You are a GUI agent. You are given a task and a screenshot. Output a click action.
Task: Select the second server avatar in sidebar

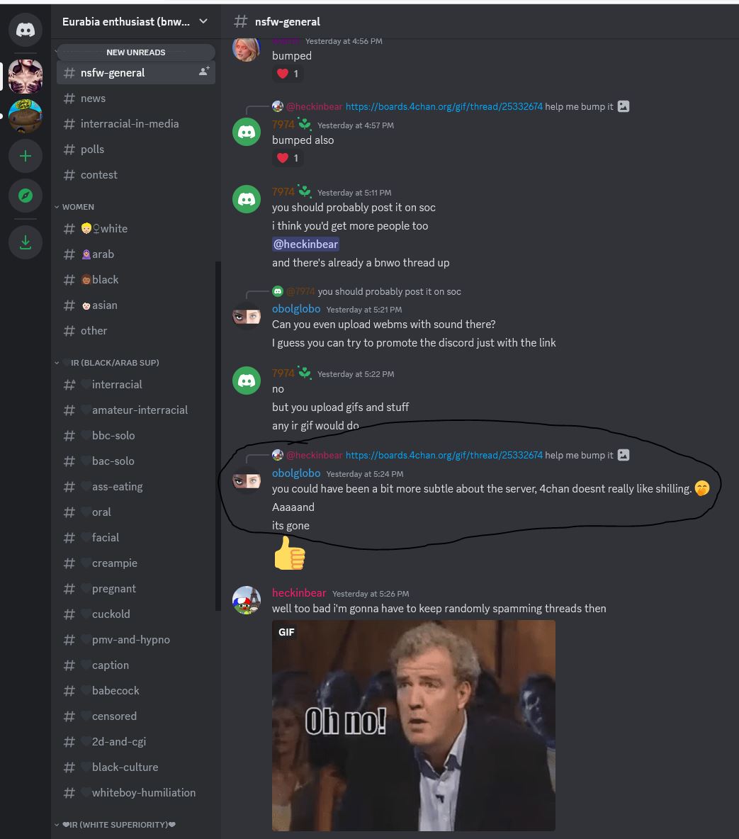click(x=25, y=116)
